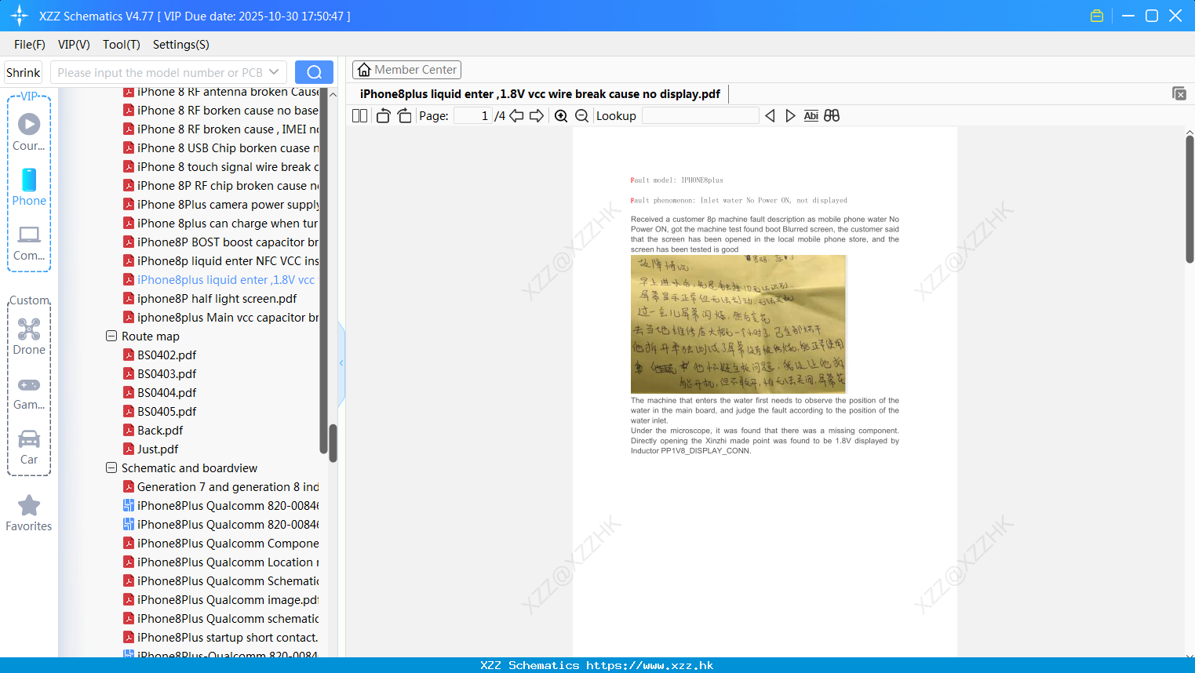Click the model number search input
Viewport: 1195px width, 673px height.
(x=160, y=72)
